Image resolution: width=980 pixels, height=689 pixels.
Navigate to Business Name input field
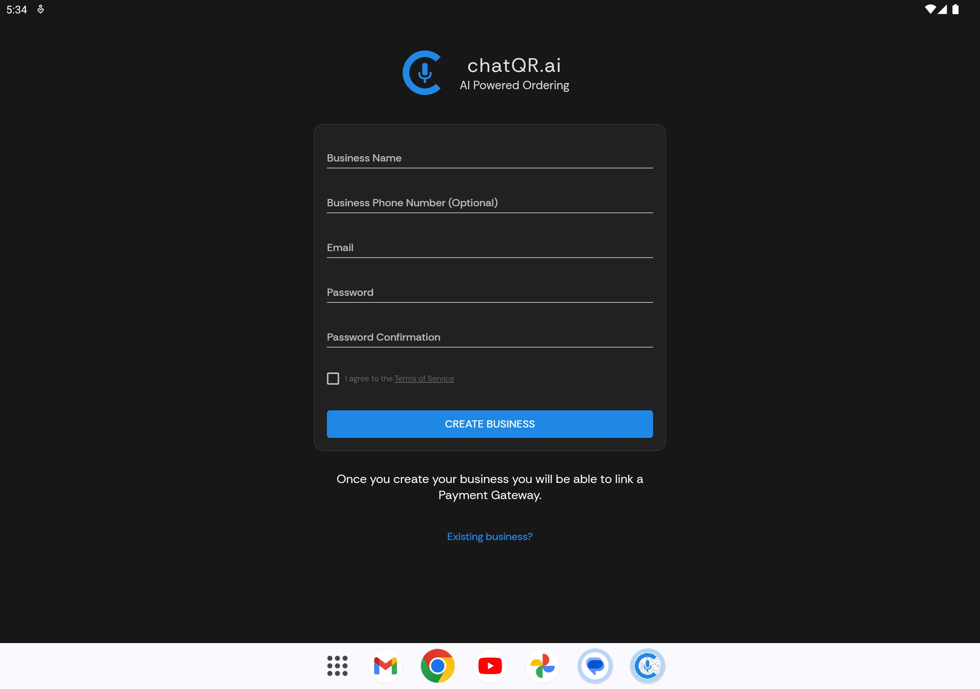[x=490, y=158]
